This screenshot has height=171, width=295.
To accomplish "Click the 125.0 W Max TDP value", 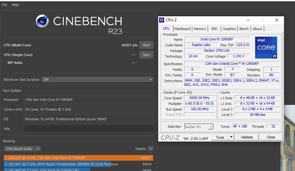I will click(243, 45).
